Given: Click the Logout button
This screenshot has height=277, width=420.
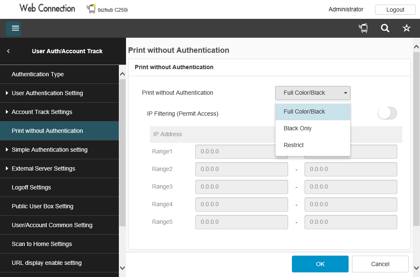Looking at the screenshot, I should (395, 10).
